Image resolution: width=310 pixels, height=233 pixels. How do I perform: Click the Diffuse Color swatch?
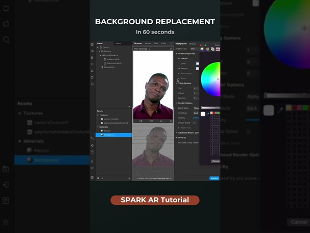tap(198, 64)
